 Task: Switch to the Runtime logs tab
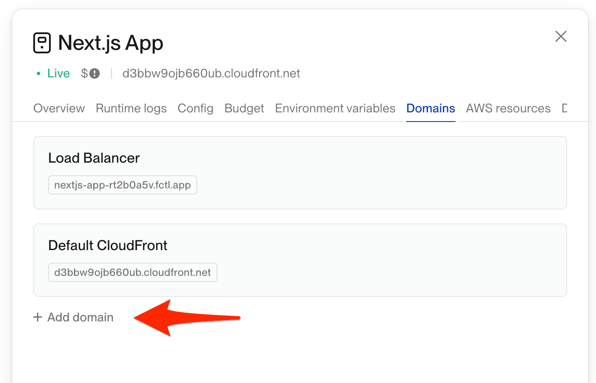[131, 108]
